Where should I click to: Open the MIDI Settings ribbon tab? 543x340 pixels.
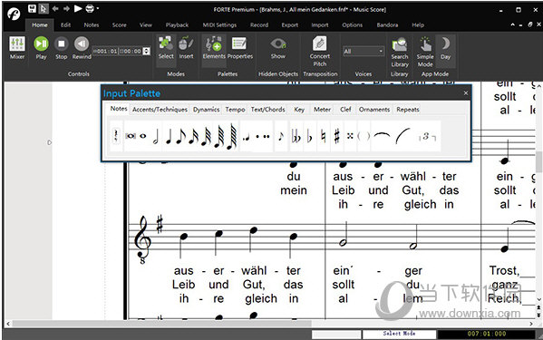point(219,24)
